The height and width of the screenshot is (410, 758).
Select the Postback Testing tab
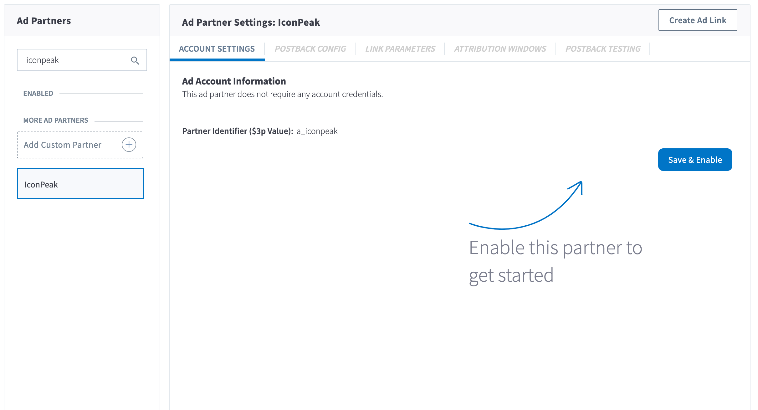tap(603, 49)
